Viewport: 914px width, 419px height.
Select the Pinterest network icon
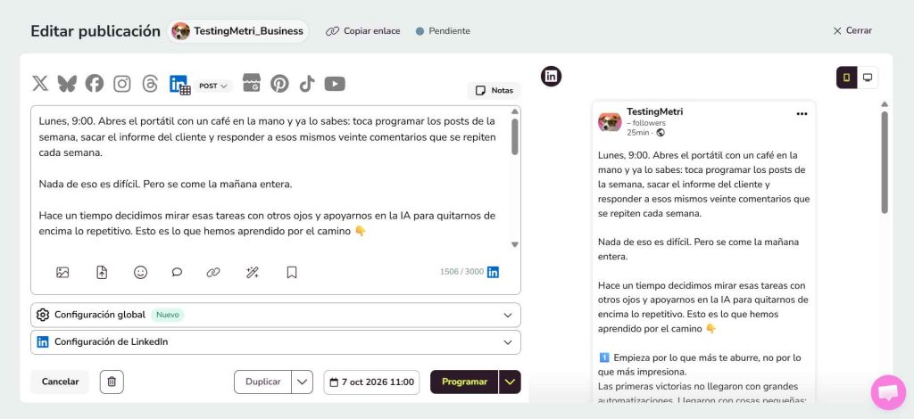click(279, 84)
